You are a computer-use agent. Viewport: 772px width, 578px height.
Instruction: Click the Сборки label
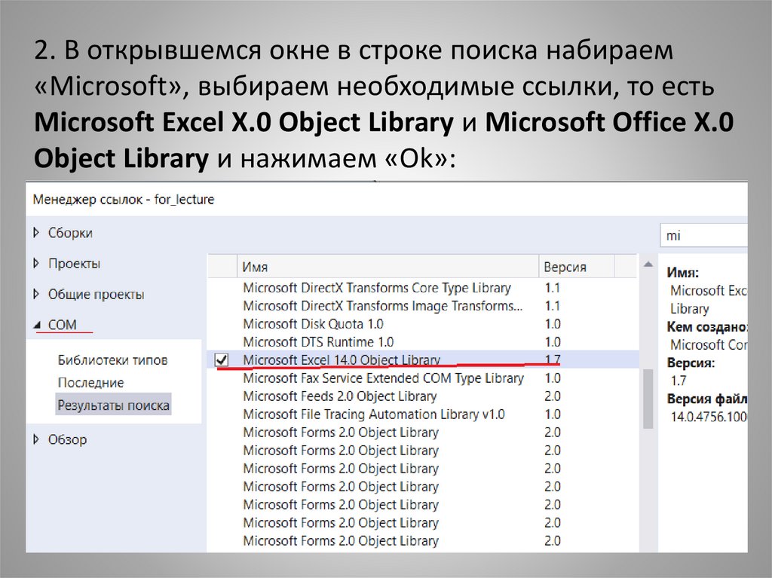[70, 233]
